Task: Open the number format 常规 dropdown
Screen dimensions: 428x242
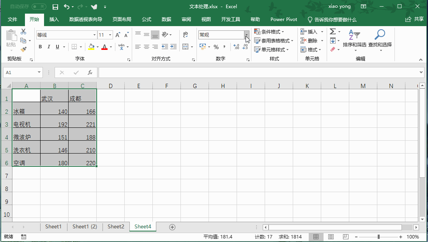Action: (x=246, y=35)
